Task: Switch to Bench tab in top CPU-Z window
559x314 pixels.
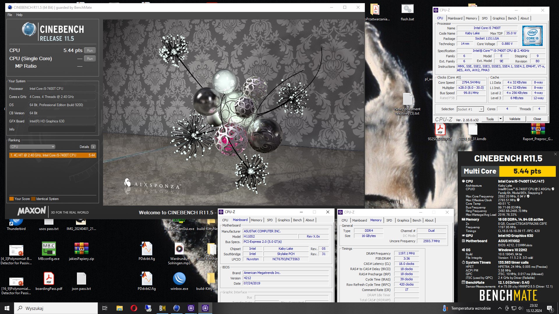Action: pyautogui.click(x=512, y=18)
